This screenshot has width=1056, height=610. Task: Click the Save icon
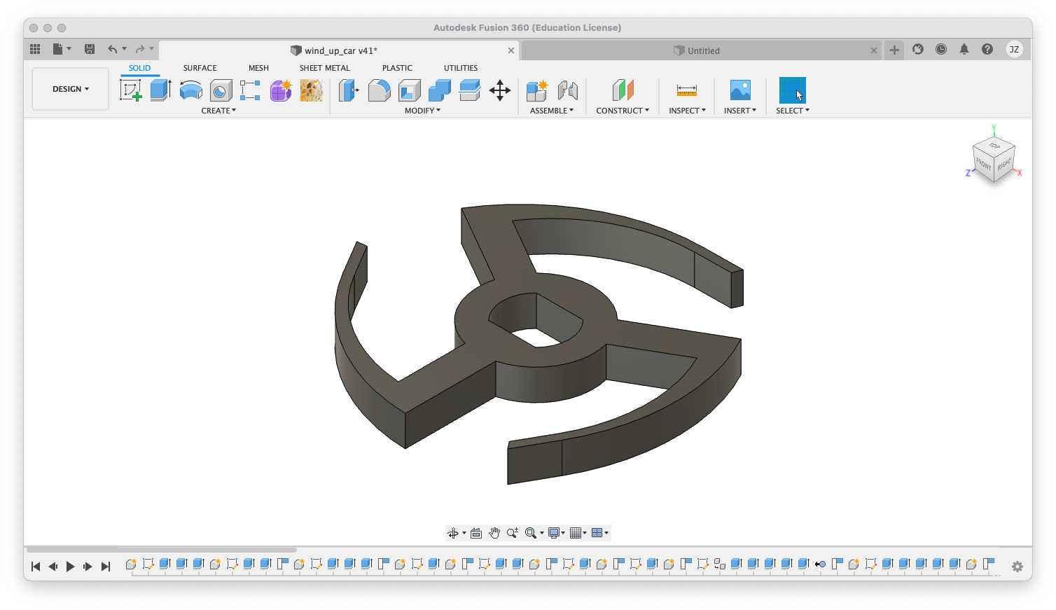pos(90,49)
